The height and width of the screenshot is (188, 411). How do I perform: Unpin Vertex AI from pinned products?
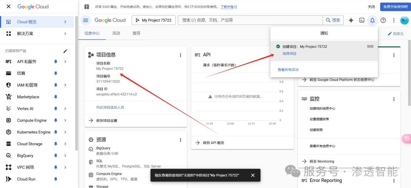[56, 109]
